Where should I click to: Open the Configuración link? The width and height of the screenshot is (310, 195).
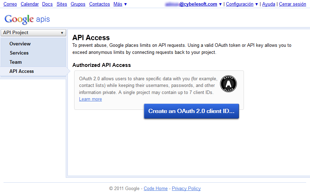(x=240, y=4)
